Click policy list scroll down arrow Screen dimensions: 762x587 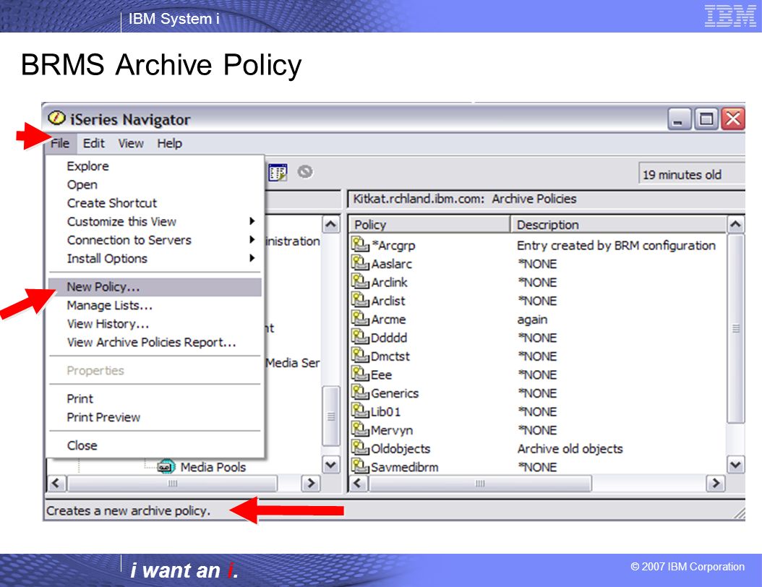735,466
